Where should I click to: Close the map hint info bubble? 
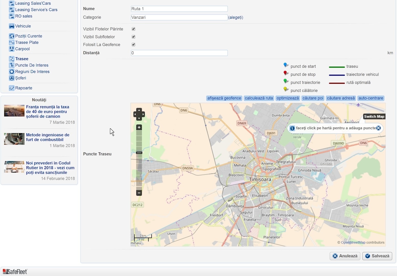378,128
